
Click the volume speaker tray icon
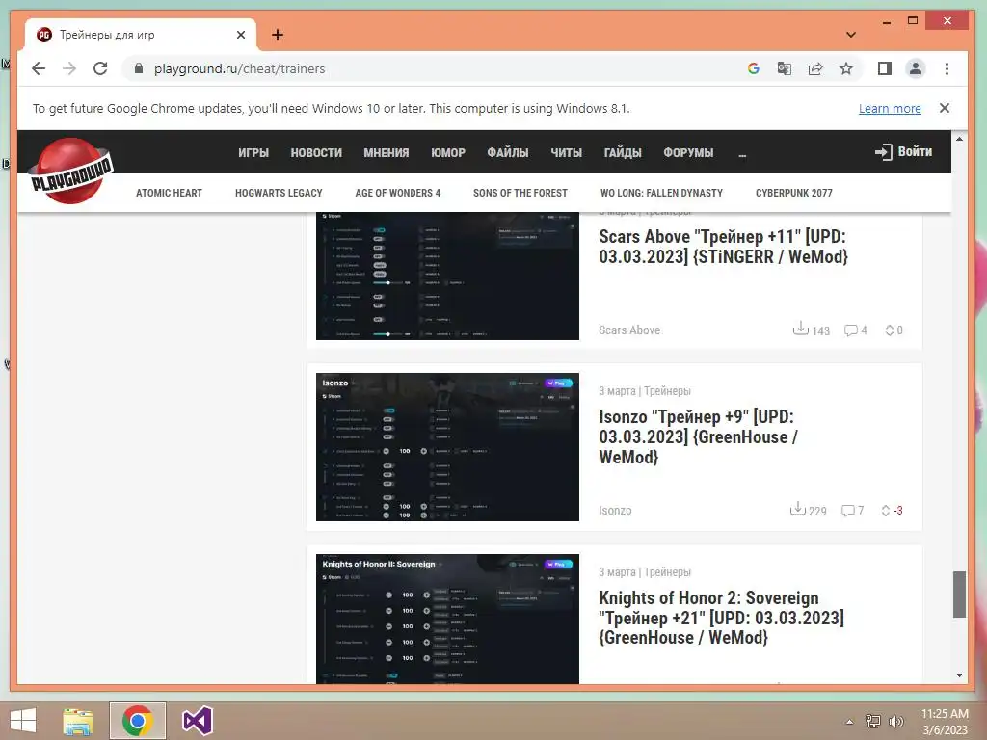tap(896, 722)
